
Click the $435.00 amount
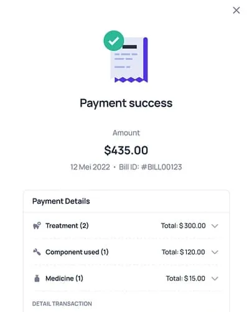(126, 150)
